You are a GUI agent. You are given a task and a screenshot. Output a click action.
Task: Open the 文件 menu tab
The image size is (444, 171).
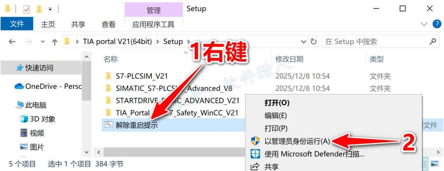pyautogui.click(x=17, y=24)
